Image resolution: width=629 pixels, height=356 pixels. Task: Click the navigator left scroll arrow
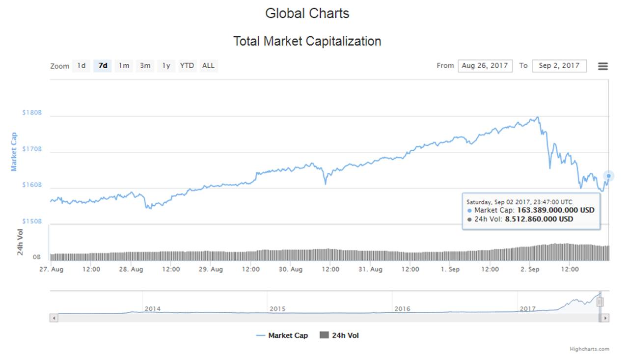click(x=54, y=318)
